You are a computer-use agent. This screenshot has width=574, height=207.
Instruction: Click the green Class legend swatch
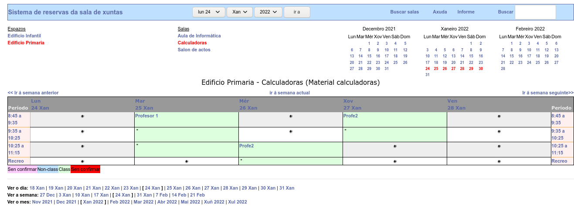65,169
